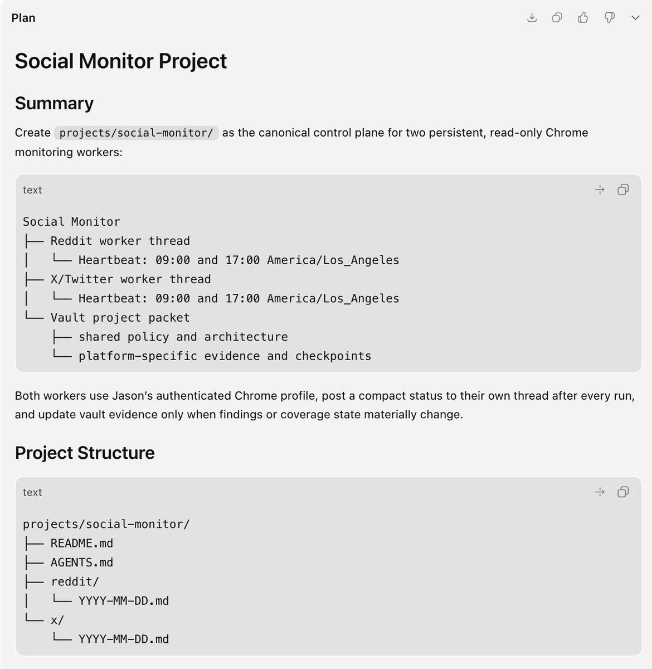652x669 pixels.
Task: Click the reddit/ folder line in the tree
Action: tap(75, 581)
